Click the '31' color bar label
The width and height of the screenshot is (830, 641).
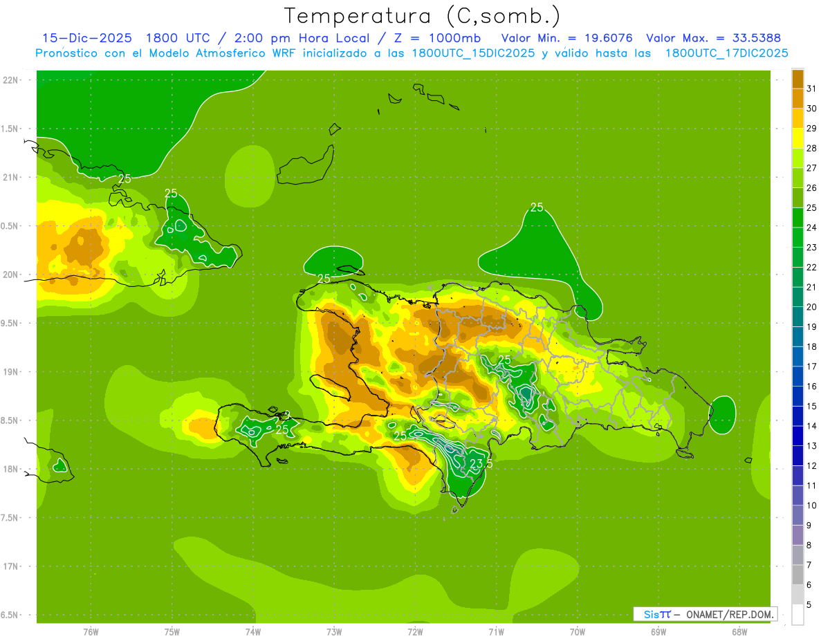pyautogui.click(x=812, y=89)
